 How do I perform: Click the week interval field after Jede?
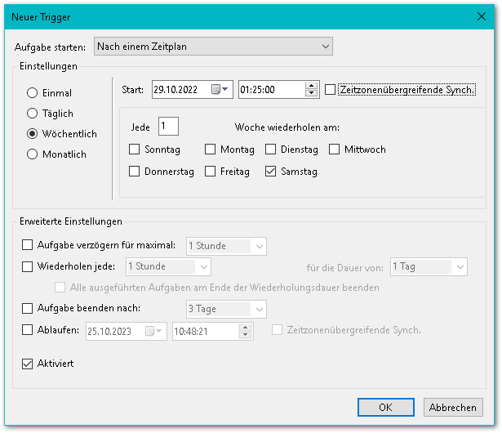coord(168,126)
